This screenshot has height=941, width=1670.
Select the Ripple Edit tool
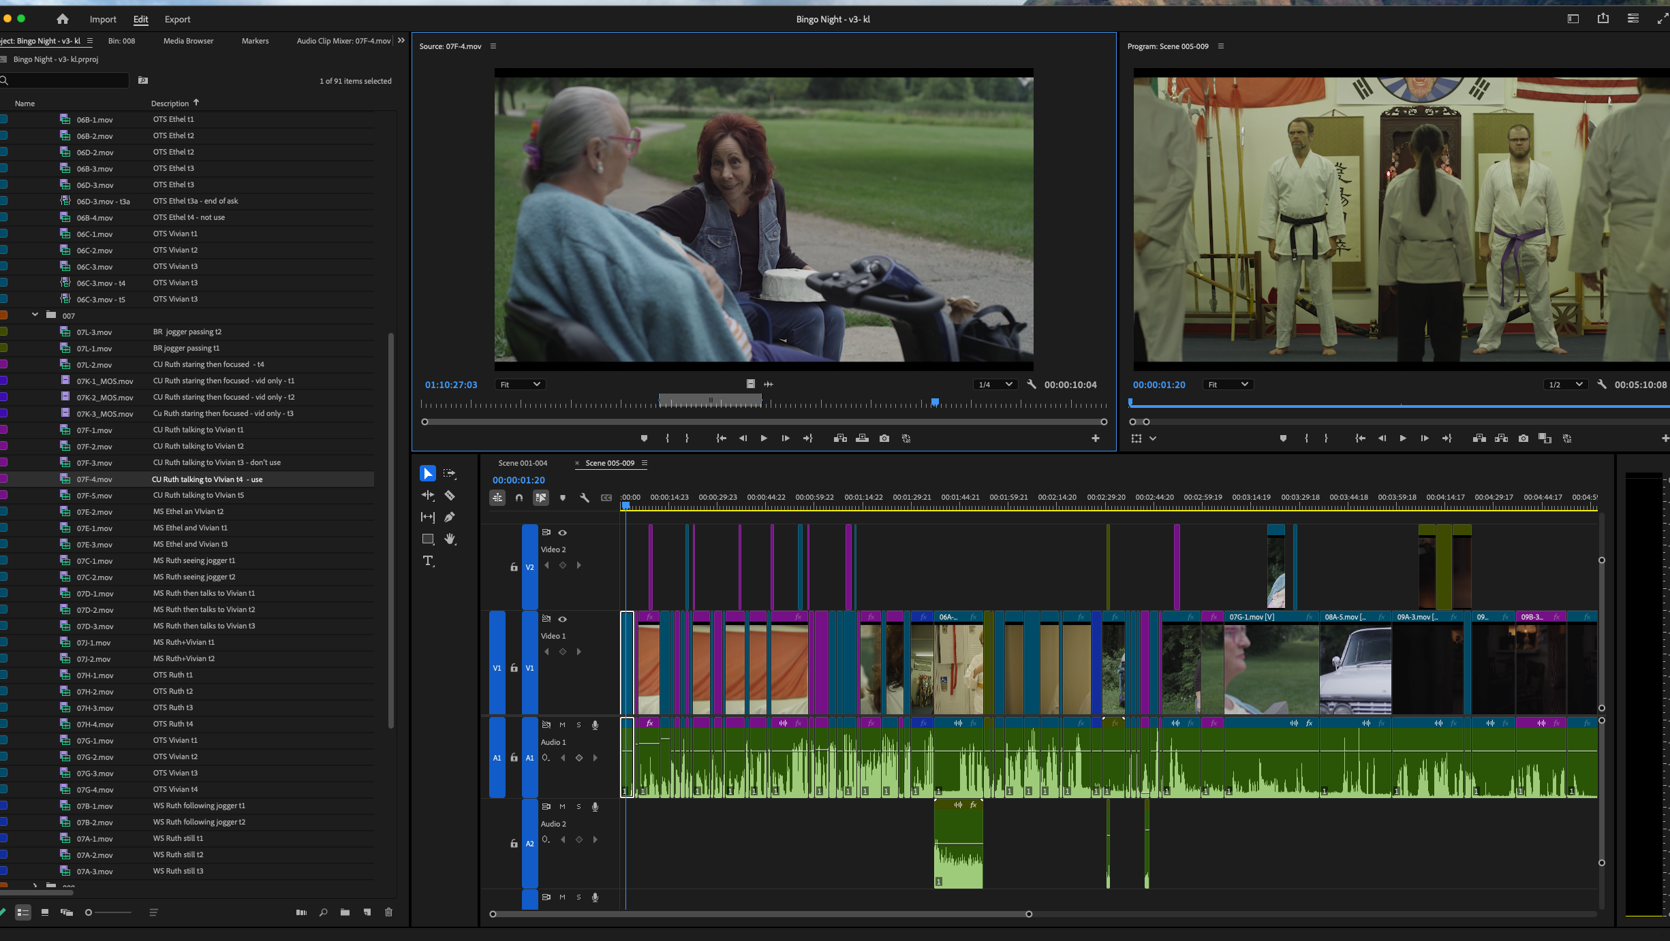pyautogui.click(x=428, y=495)
